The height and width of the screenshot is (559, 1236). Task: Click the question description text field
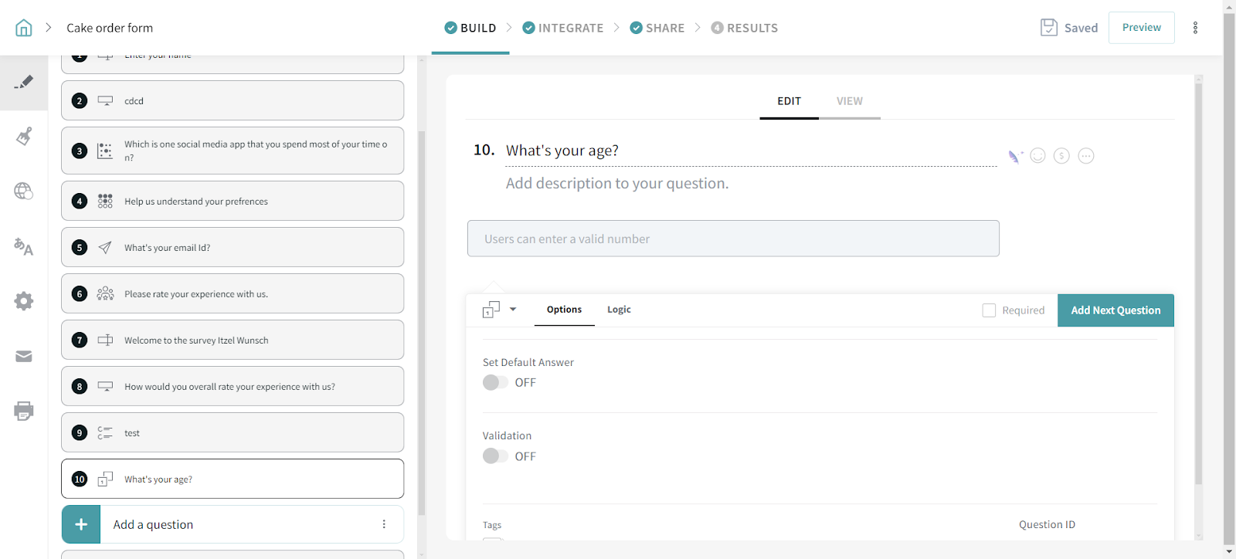pos(616,184)
